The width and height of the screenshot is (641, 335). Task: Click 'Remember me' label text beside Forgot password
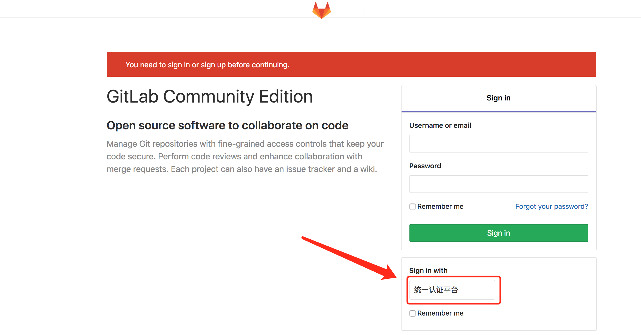coord(440,206)
